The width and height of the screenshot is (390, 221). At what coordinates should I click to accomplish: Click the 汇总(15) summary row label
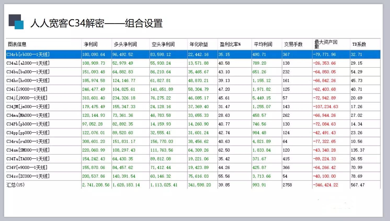[x=16, y=185]
